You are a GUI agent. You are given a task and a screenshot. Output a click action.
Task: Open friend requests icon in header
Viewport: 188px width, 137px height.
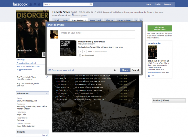point(31,4)
